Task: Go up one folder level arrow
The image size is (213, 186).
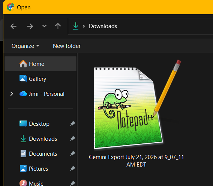Action: (x=58, y=26)
